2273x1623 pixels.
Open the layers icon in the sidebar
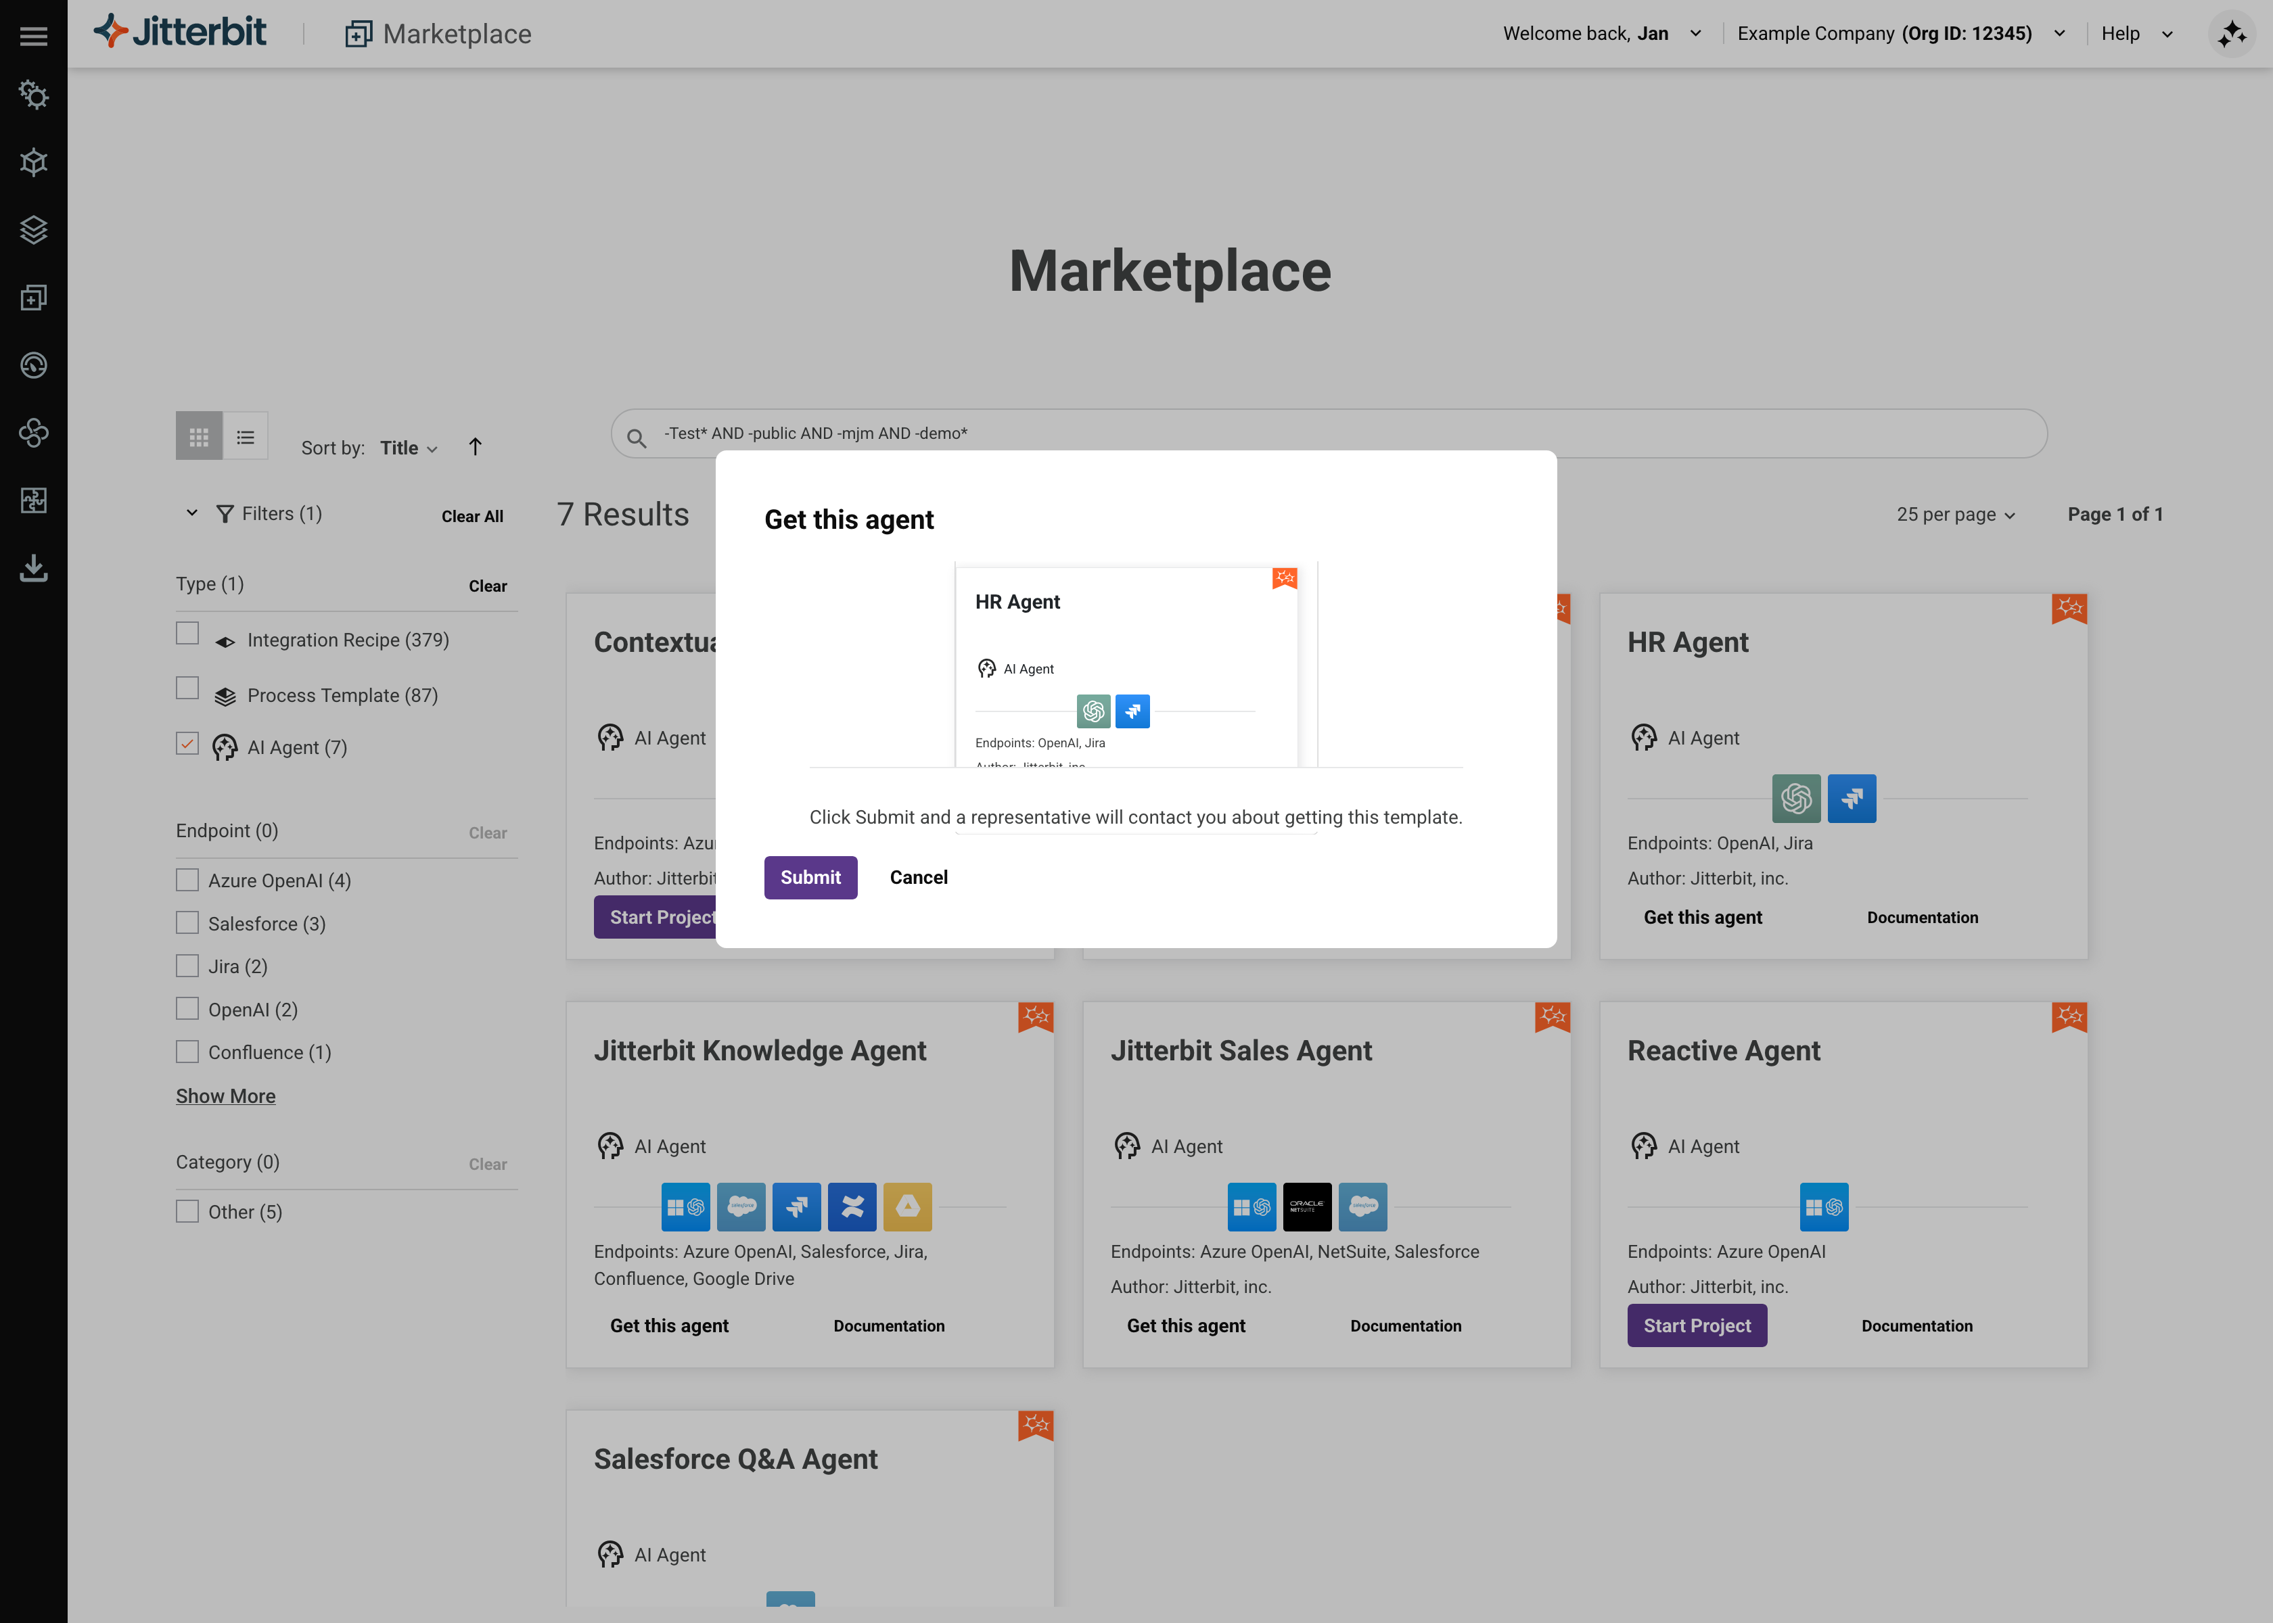tap(33, 230)
